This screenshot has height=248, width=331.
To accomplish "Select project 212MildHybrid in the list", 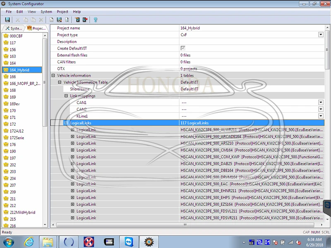I will (22, 212).
